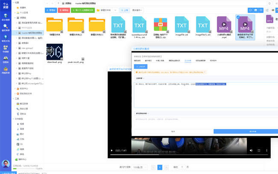The width and height of the screenshot is (278, 174).
Task: Open the 压缩包 zip archive file icon
Action: (161, 26)
